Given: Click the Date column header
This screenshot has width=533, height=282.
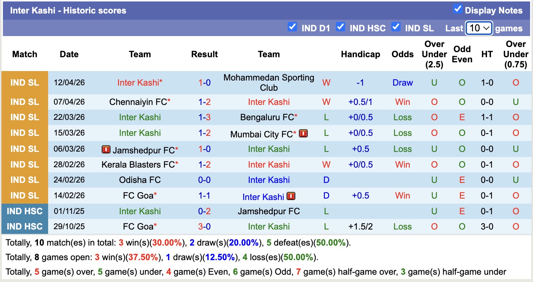Looking at the screenshot, I should pos(69,54).
